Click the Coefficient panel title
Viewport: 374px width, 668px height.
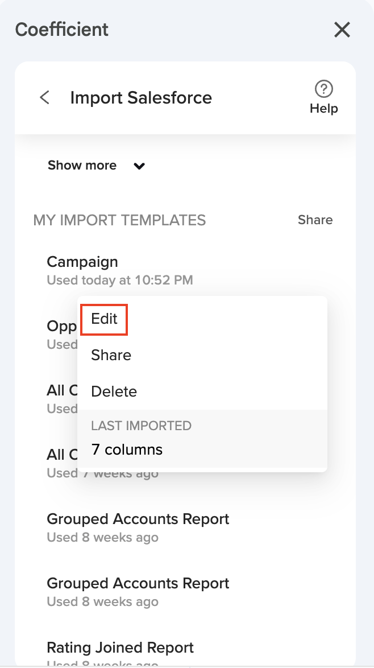coord(61,30)
